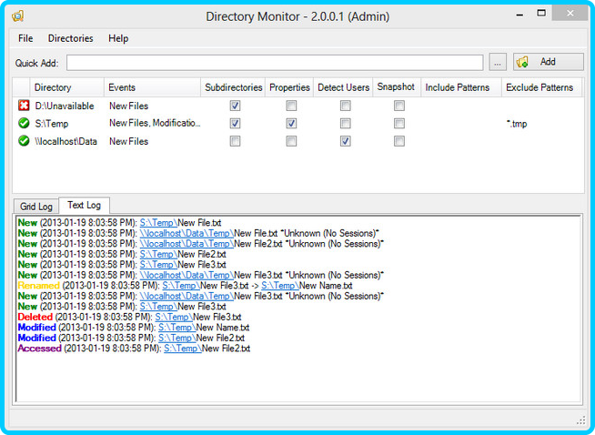Open the Directories menu

(71, 38)
